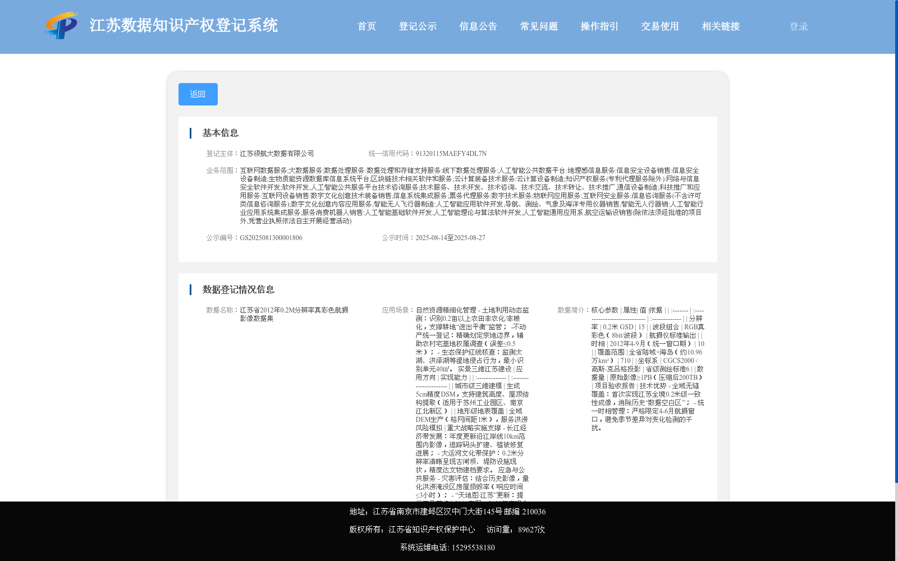Click the support phone 15295538180
The image size is (898, 561).
point(473,548)
